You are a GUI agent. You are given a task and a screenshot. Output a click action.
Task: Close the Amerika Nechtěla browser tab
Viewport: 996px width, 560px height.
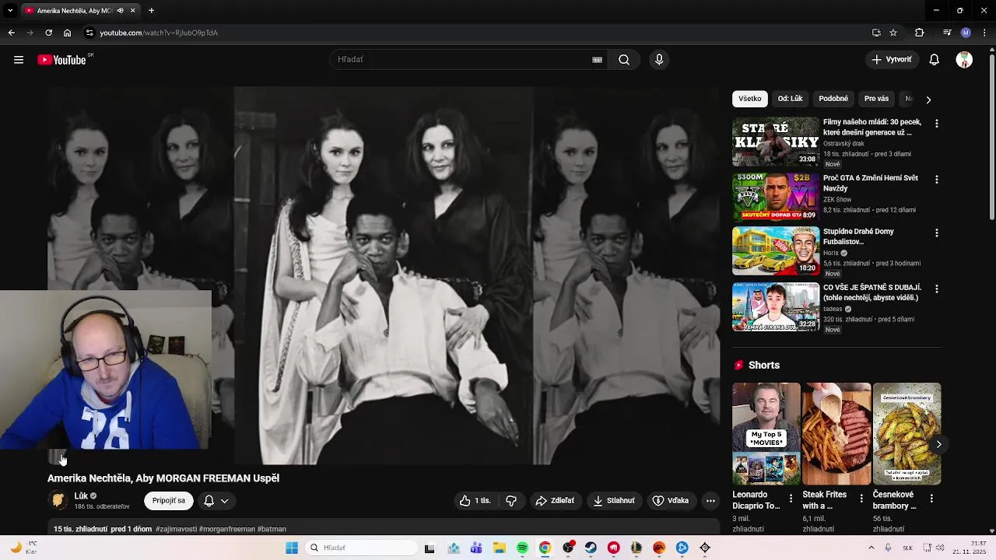pos(133,11)
